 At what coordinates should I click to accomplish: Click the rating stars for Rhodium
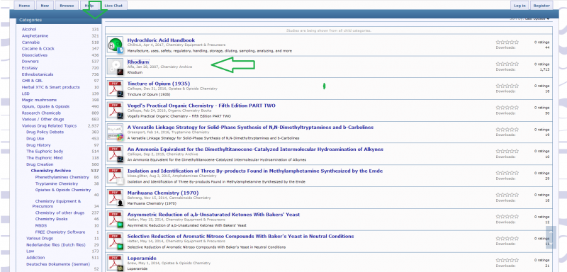pos(507,64)
